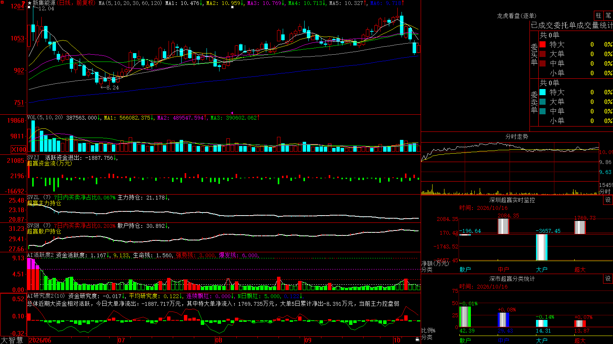Click the red question mark icon
This screenshot has height=344, width=613.
click(x=23, y=3)
